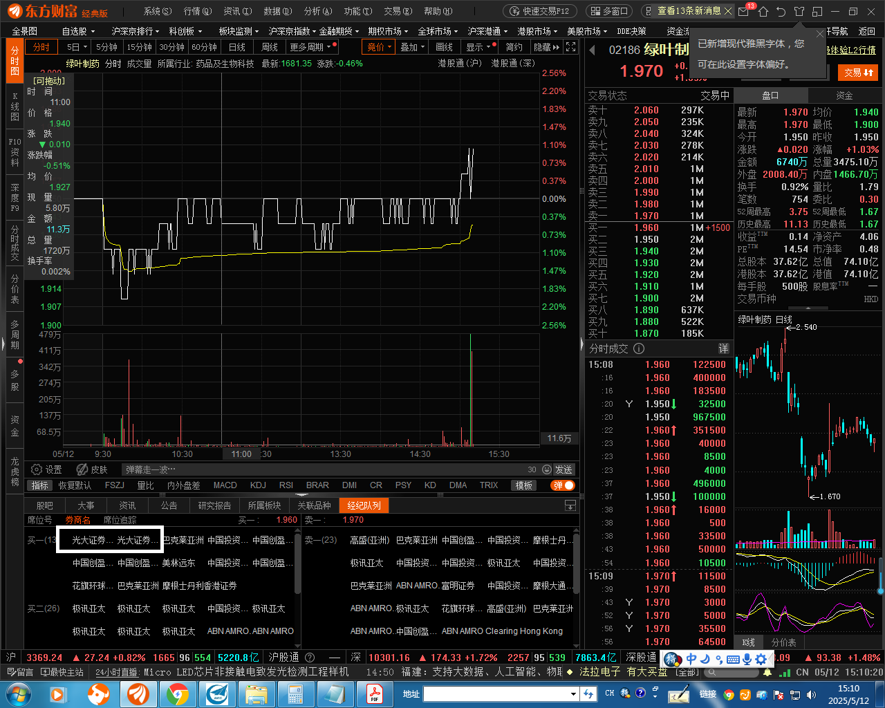Switch to the 研究报告 tab

214,505
